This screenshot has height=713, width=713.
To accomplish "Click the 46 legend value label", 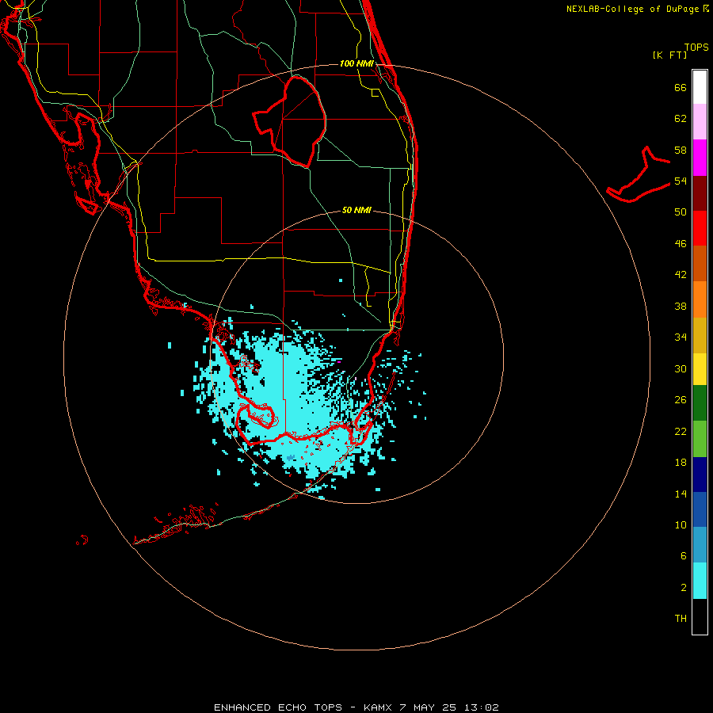I will click(681, 244).
